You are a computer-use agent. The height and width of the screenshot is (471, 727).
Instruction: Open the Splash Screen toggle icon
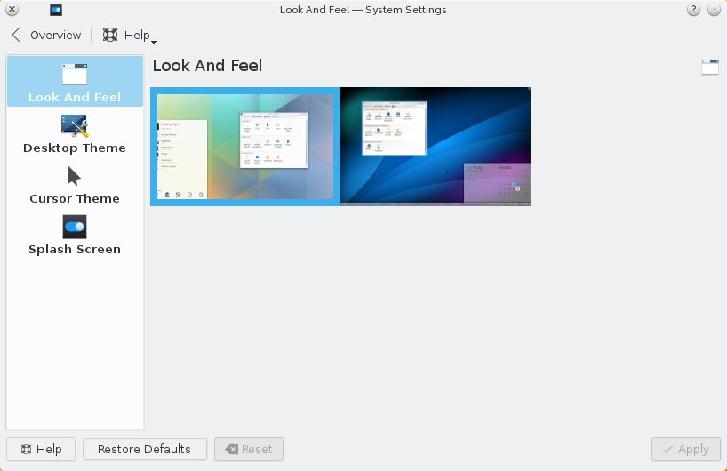[x=75, y=227]
